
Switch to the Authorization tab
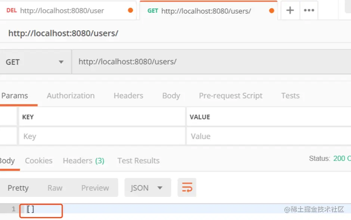(71, 96)
